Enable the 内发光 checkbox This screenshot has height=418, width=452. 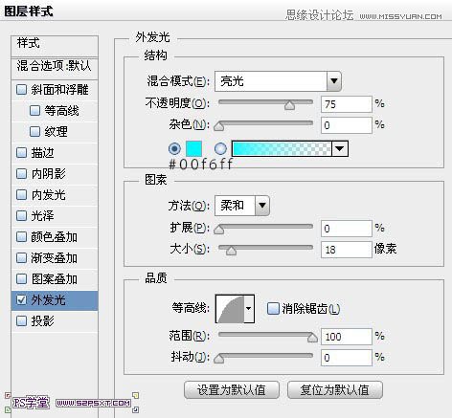coord(21,194)
